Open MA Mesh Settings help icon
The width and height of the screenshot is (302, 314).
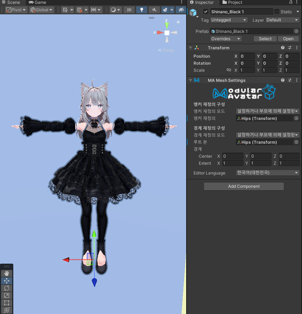tap(283, 80)
